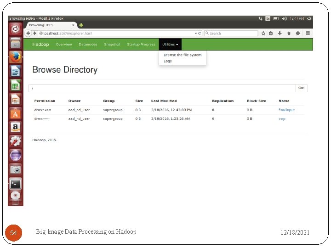Click supergroup in the tmp row
This screenshot has height=248, width=331.
(x=113, y=119)
